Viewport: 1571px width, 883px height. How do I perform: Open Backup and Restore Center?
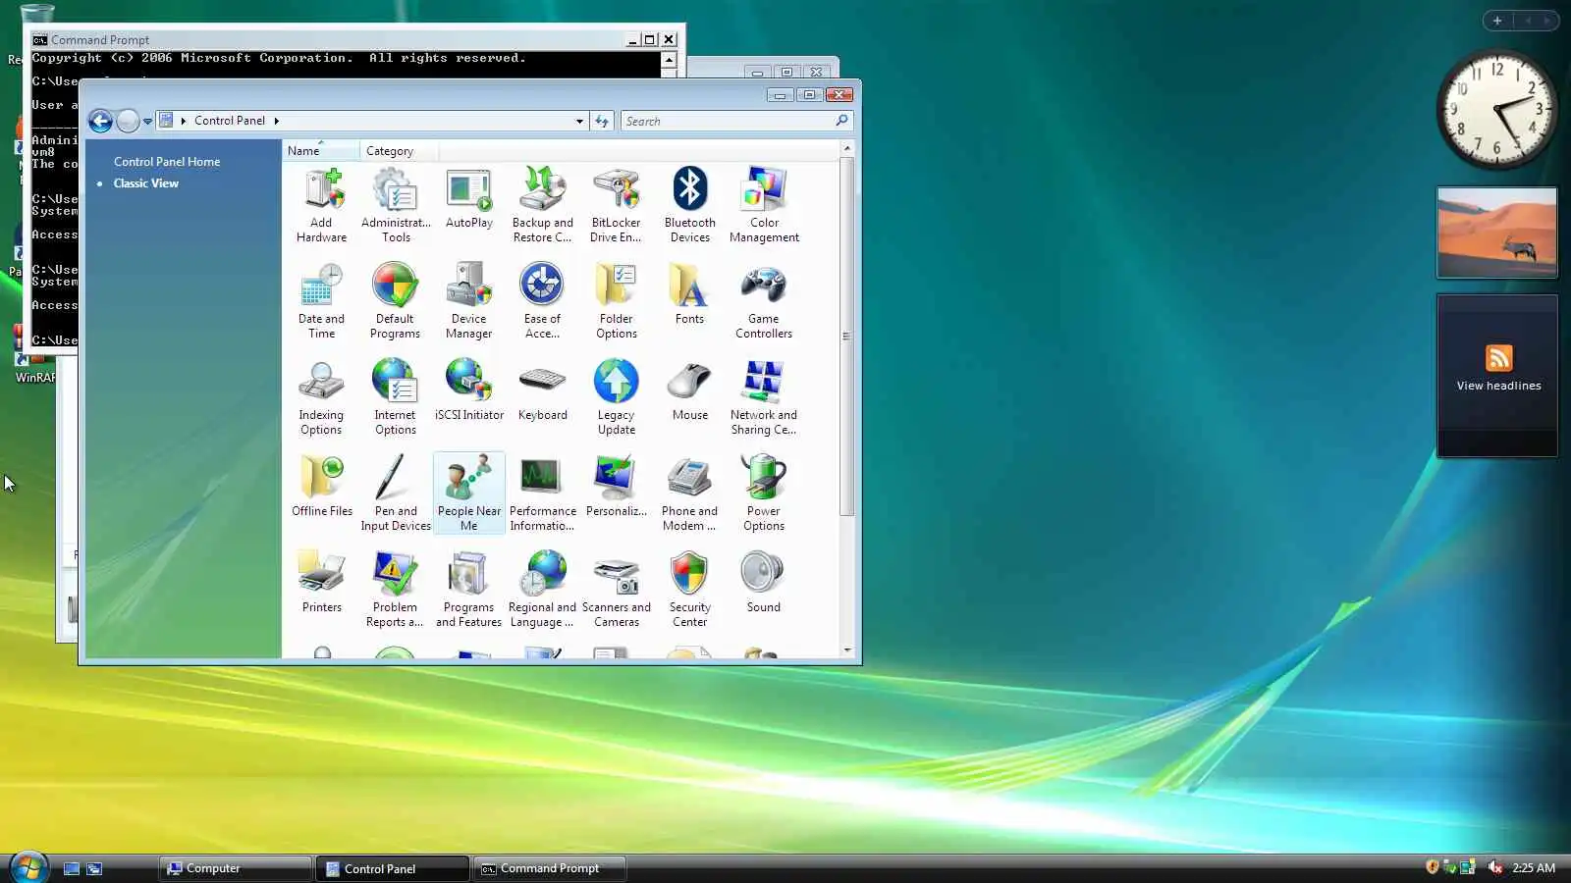542,205
